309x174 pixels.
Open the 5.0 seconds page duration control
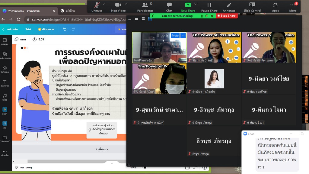coord(38,39)
